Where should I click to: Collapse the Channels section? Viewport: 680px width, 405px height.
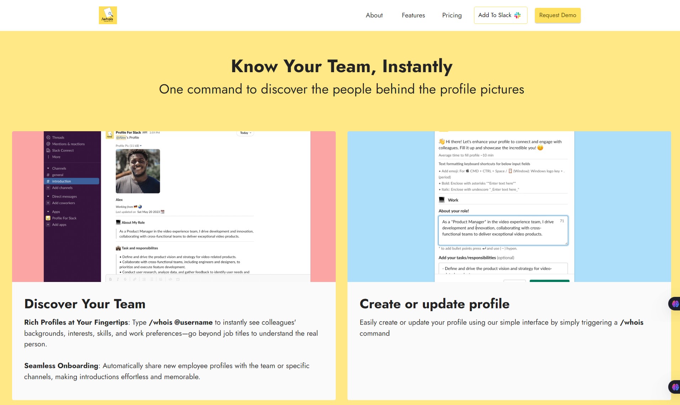coord(48,168)
